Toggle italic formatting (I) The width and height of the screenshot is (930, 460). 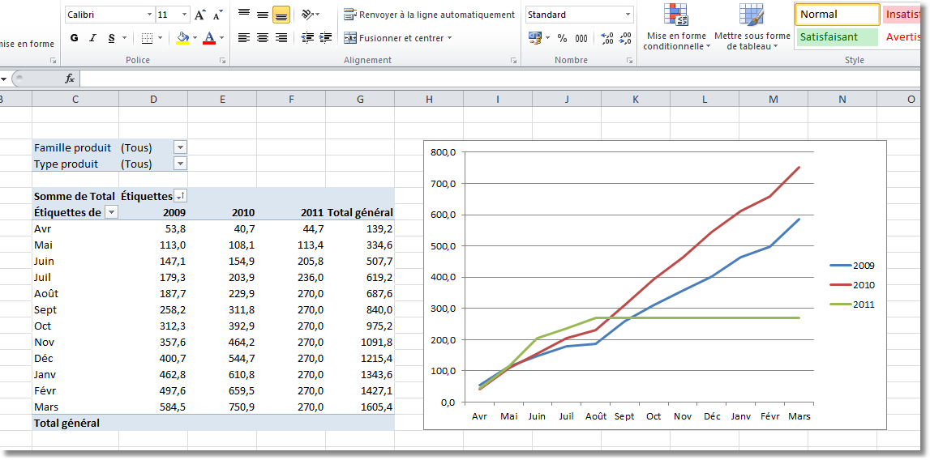pyautogui.click(x=92, y=38)
